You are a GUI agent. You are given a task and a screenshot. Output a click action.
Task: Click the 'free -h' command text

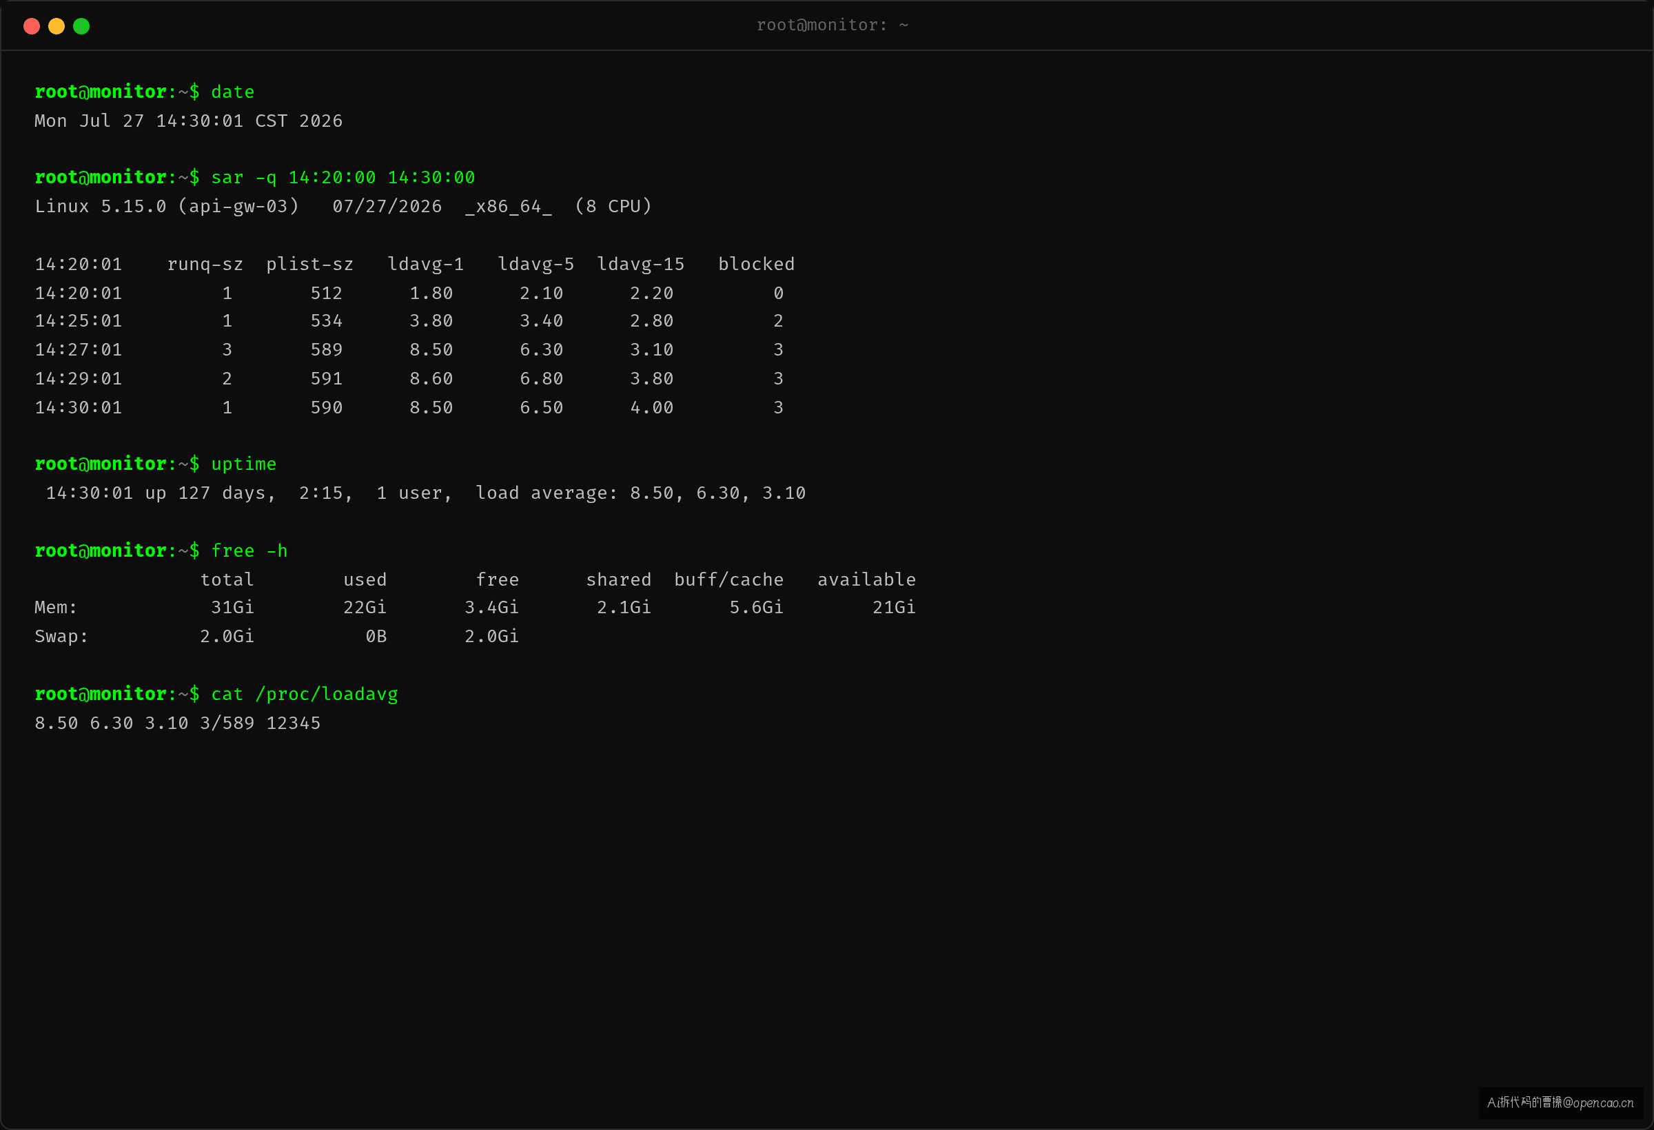249,551
